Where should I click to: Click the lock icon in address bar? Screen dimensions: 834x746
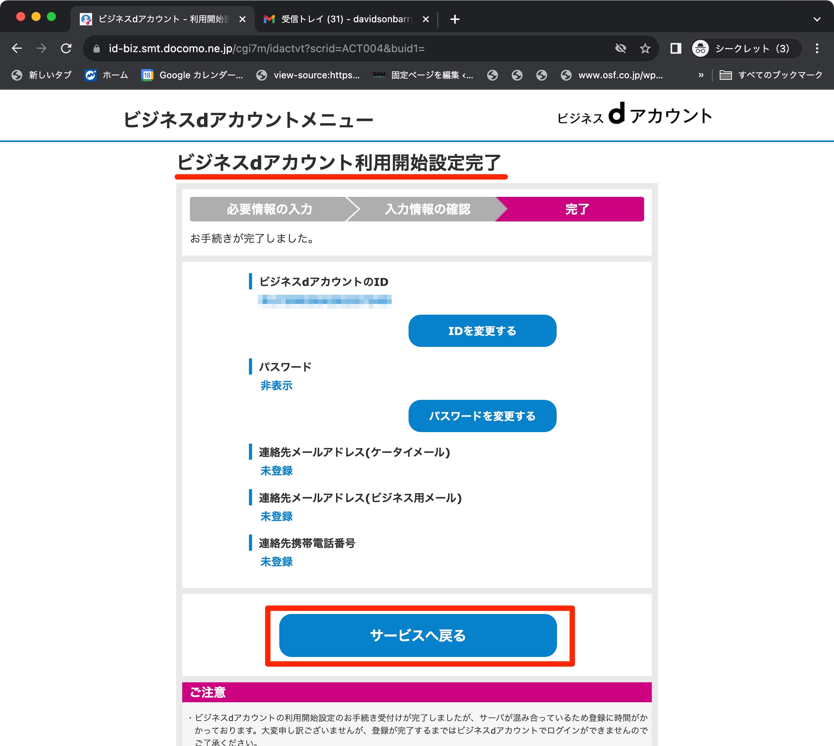coord(97,49)
